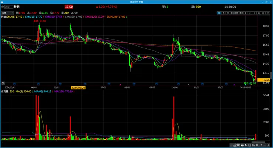273x148 pixels.
Task: Switch to the 3-minute chart button
Action: tap(250, 13)
